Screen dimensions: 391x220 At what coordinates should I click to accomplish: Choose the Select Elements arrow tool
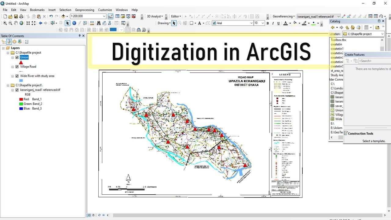pyautogui.click(x=68, y=23)
